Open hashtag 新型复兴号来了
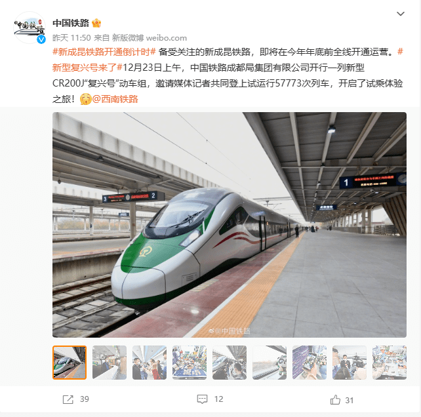Screen dimensions: 421x417 pos(87,68)
